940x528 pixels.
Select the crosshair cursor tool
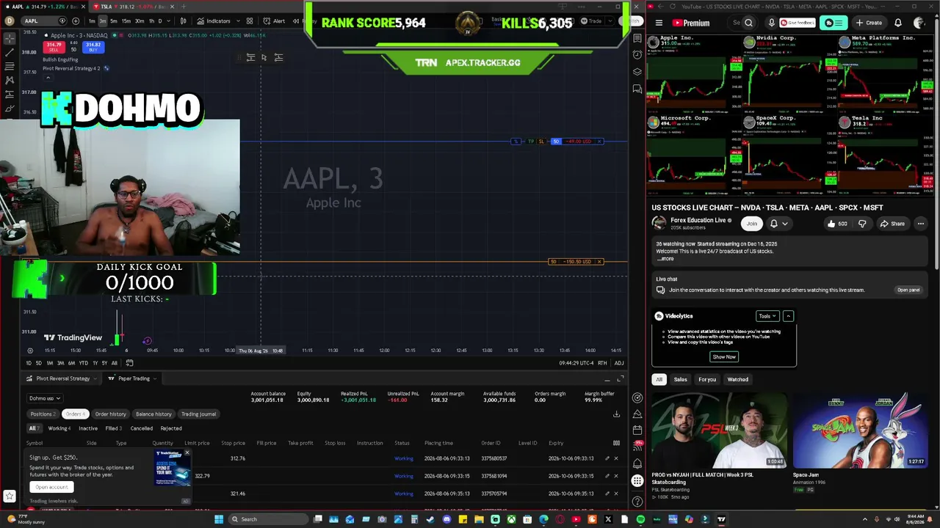(x=10, y=39)
